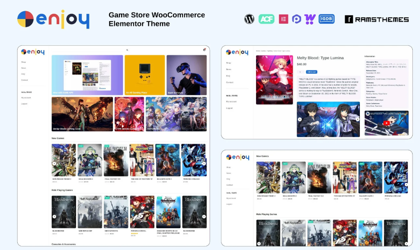Viewport: 420px width, 250px height.
Task: Open the 'Stellar Blade Coming Soon' banner
Action: (x=82, y=114)
